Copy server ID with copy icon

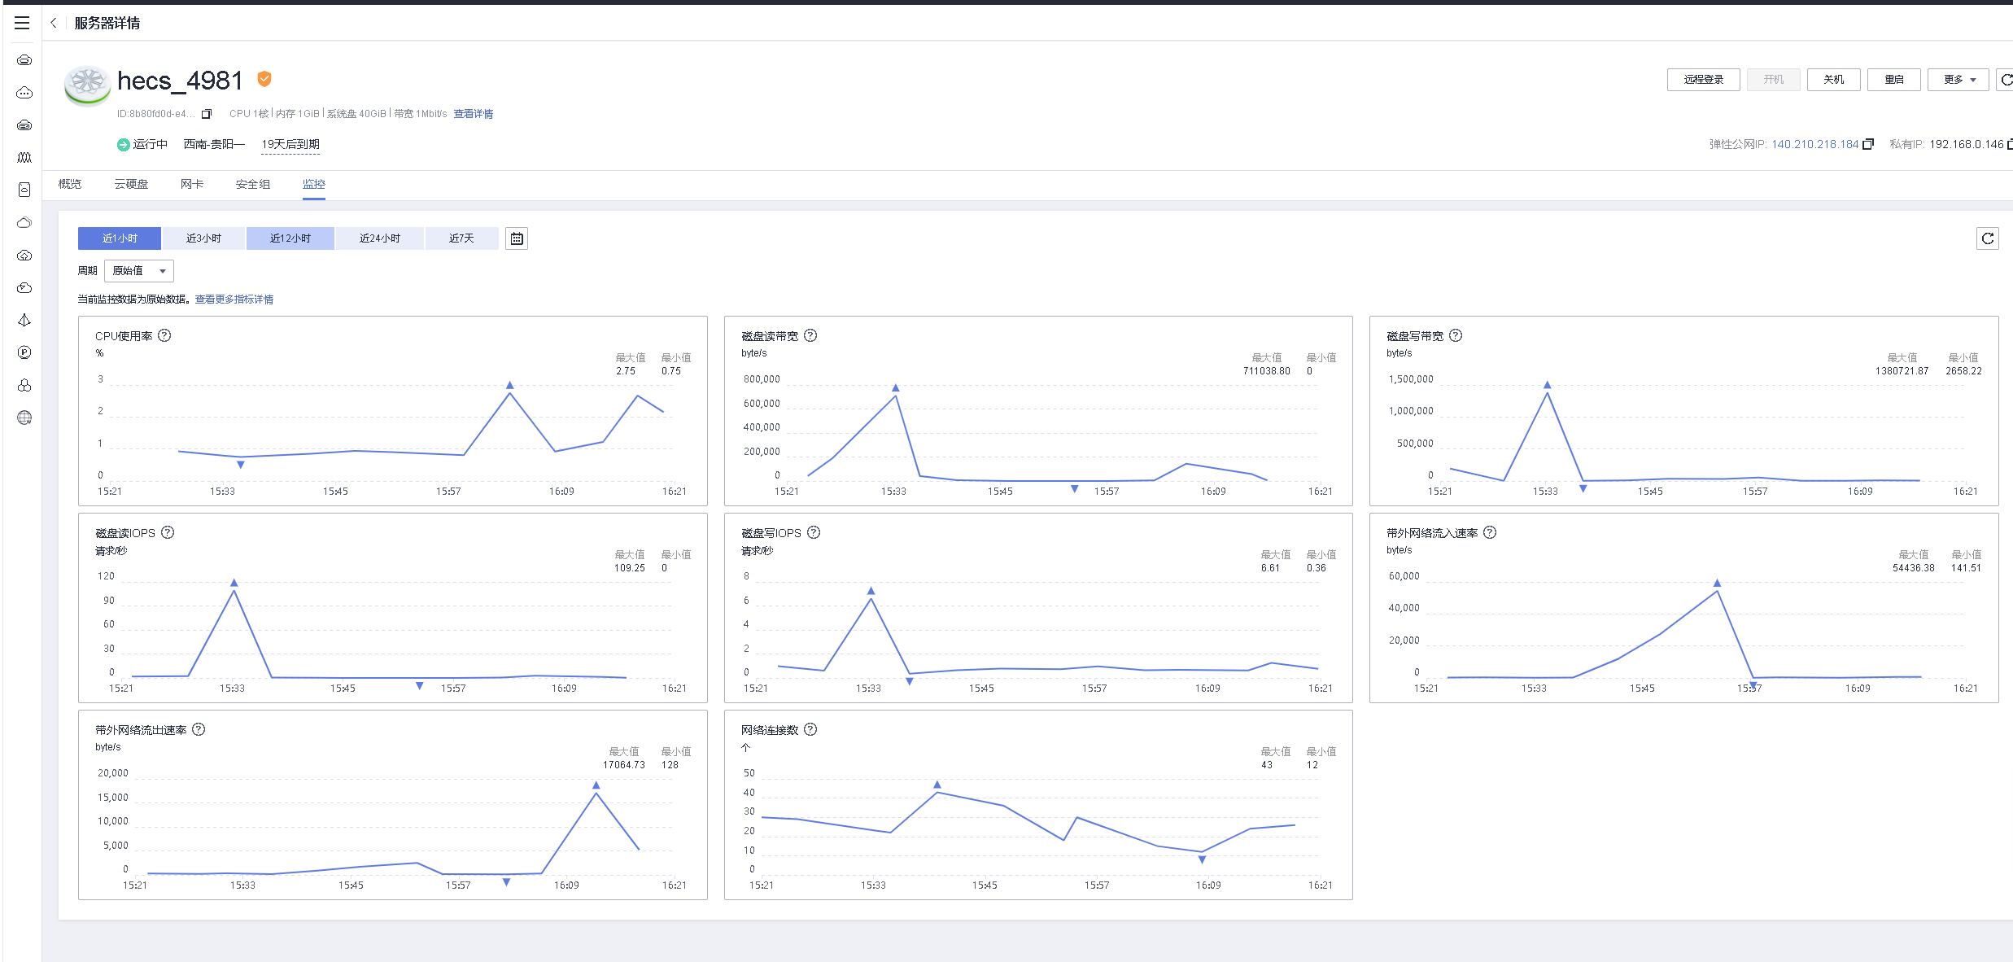tap(207, 114)
